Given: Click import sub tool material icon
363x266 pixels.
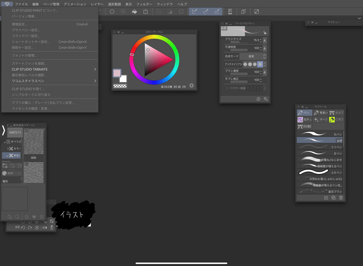Looking at the screenshot, I should (x=326, y=198).
